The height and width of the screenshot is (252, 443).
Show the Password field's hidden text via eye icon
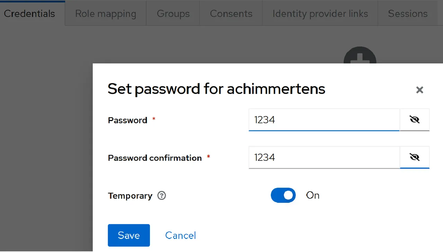[x=415, y=120]
